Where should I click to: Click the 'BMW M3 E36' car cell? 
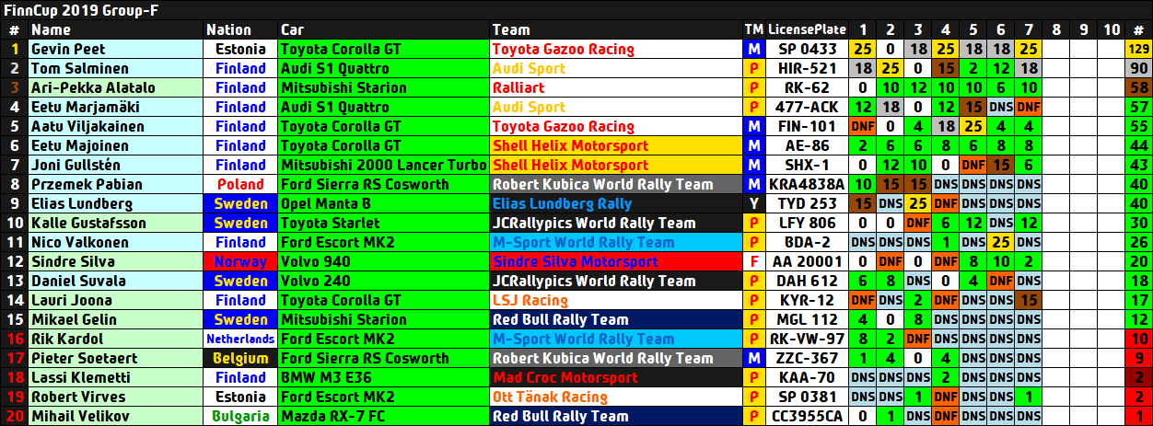(x=383, y=377)
